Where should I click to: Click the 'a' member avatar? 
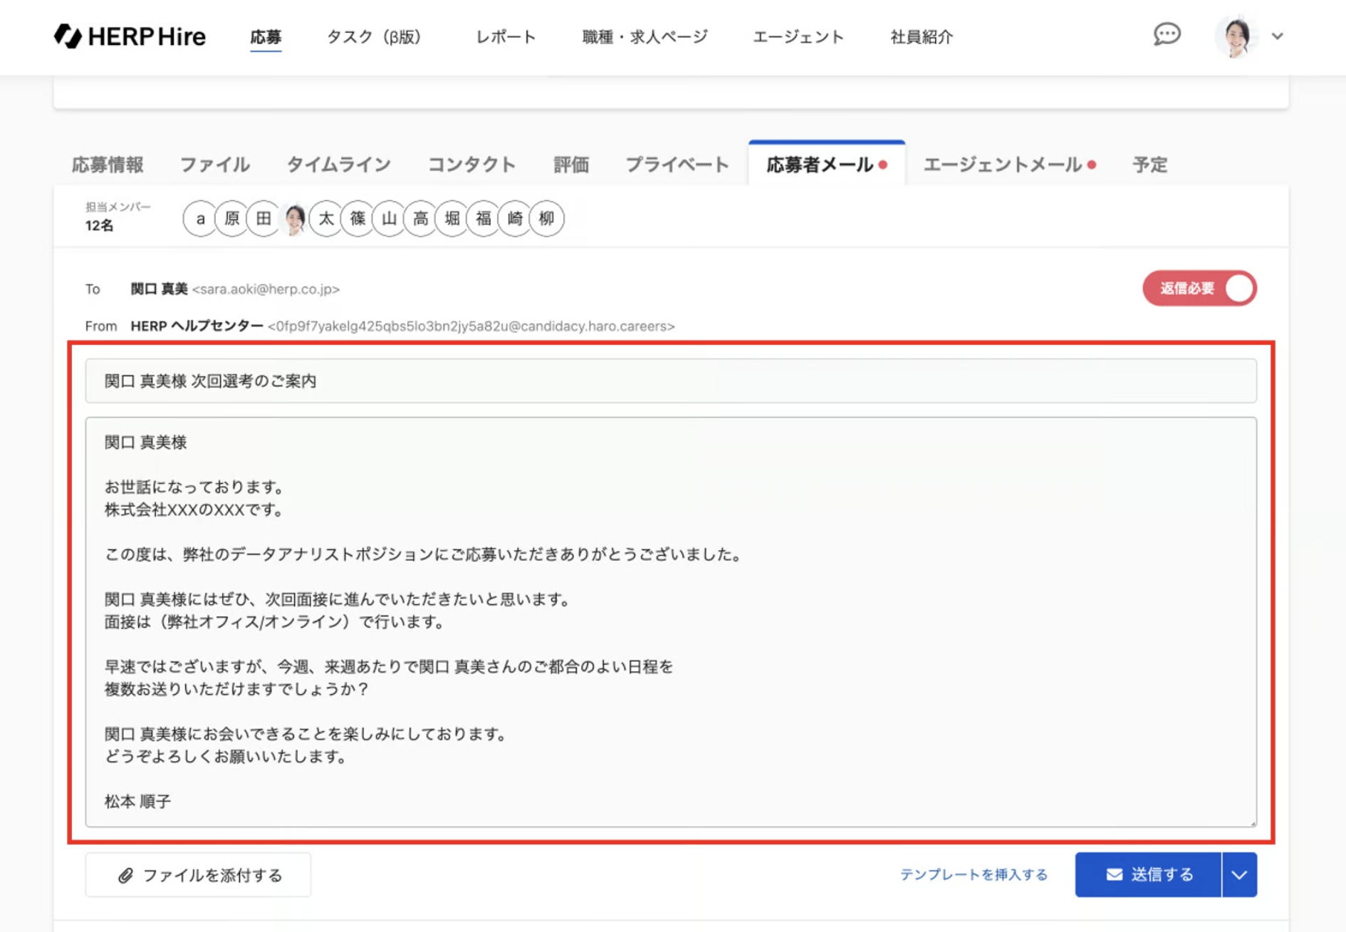coord(200,219)
